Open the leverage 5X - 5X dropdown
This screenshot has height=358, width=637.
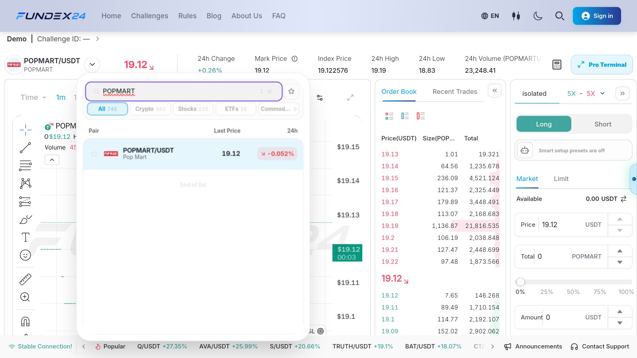[x=586, y=93]
